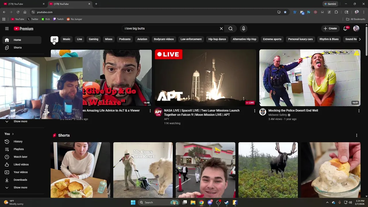Open the You section chevron

tap(13, 134)
